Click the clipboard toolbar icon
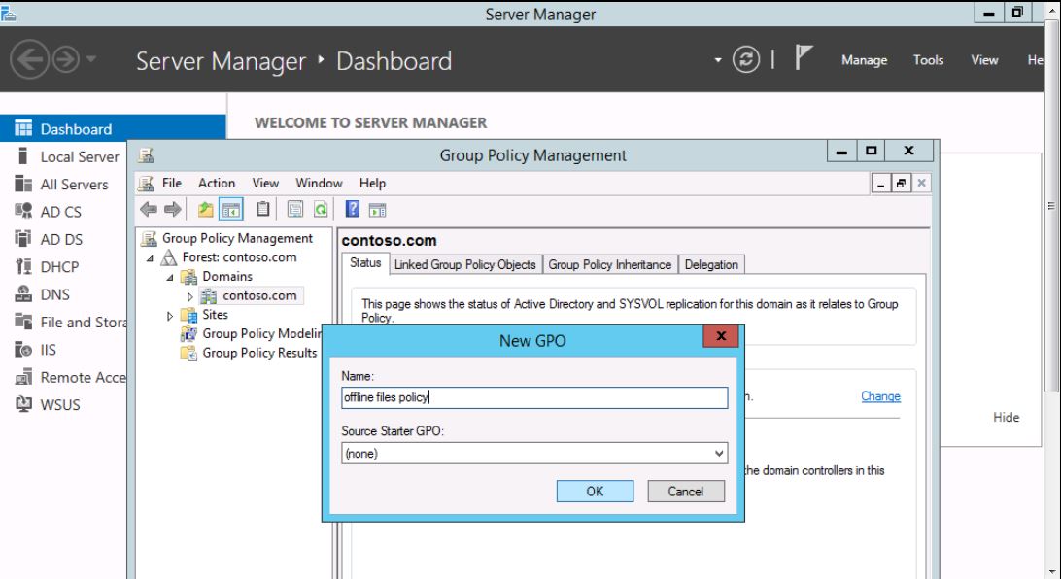1061x579 pixels. click(x=262, y=209)
